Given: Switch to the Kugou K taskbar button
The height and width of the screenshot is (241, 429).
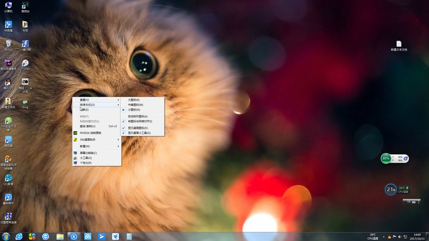Looking at the screenshot, I should [74, 237].
